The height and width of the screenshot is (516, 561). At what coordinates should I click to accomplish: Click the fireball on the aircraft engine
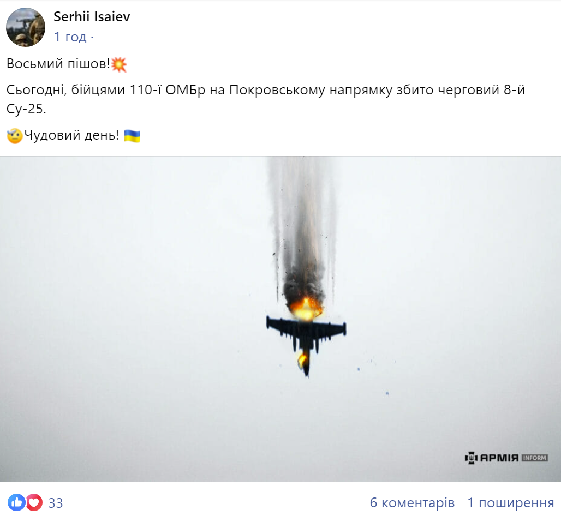click(305, 308)
